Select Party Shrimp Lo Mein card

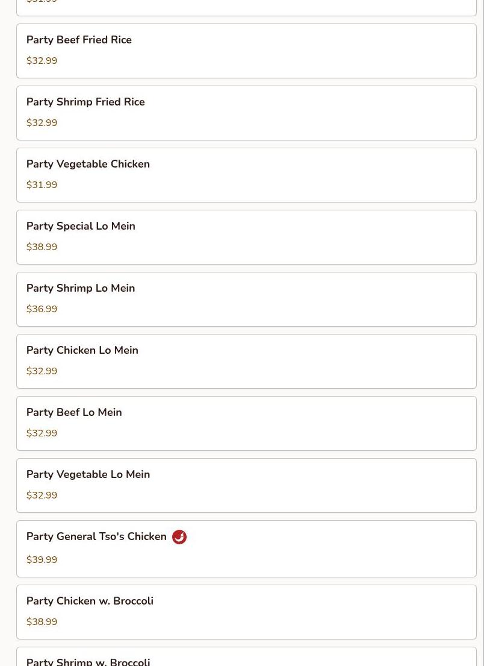(247, 299)
